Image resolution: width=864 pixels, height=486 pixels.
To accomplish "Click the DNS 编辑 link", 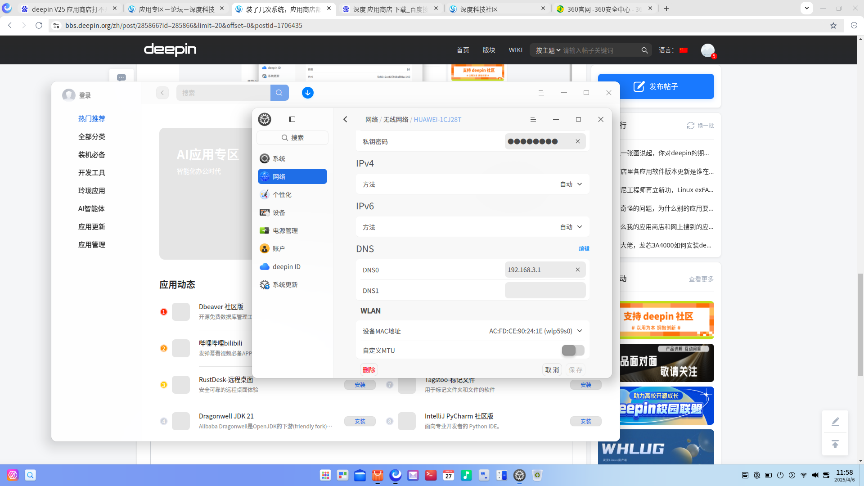I will [584, 248].
